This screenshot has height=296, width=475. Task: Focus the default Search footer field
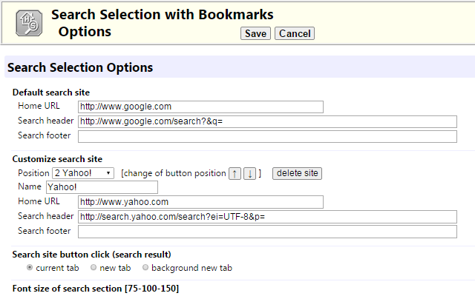point(267,136)
